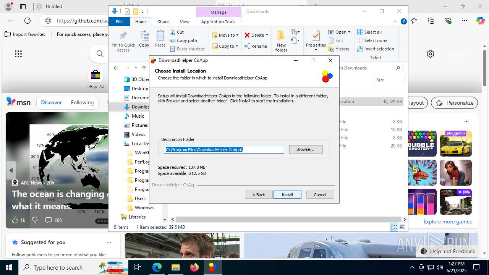Click the Task View taskbar icon
This screenshot has height=275, width=489.
[x=138, y=267]
